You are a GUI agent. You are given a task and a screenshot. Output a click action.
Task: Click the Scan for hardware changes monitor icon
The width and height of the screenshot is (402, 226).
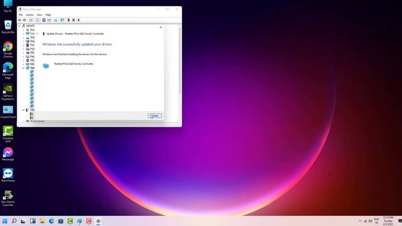[62, 20]
